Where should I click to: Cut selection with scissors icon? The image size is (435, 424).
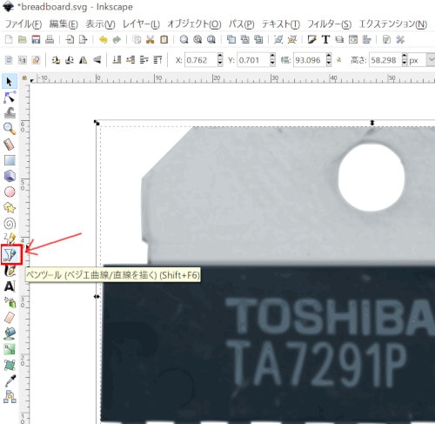(151, 39)
